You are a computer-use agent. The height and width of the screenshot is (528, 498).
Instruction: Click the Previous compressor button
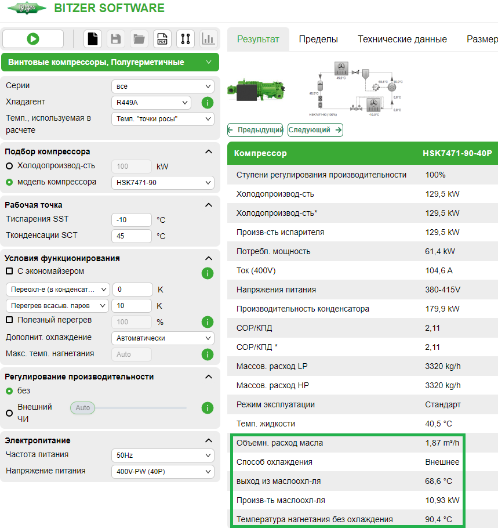pyautogui.click(x=256, y=130)
